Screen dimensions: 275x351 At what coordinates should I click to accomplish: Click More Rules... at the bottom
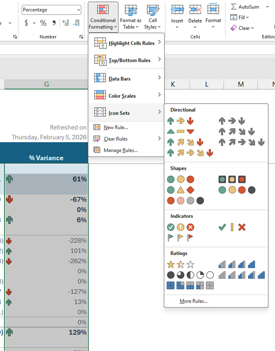click(x=193, y=301)
